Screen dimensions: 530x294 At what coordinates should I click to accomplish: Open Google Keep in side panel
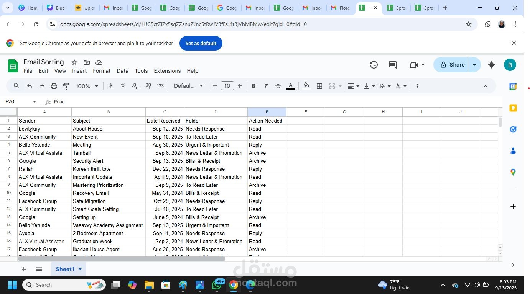tap(513, 108)
